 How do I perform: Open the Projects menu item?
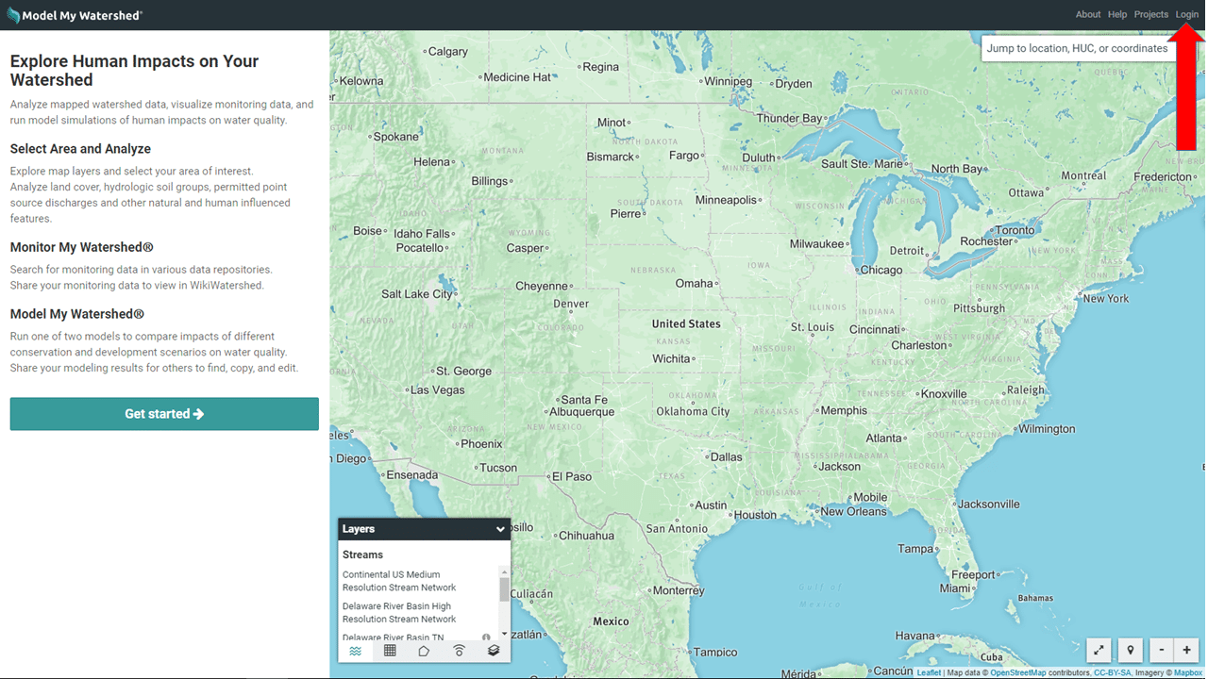(x=1150, y=14)
